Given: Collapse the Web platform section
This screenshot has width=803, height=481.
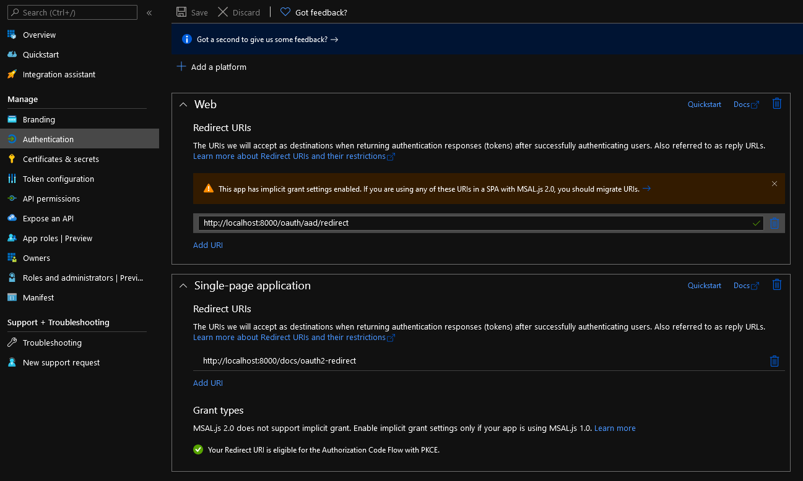Looking at the screenshot, I should pyautogui.click(x=183, y=104).
